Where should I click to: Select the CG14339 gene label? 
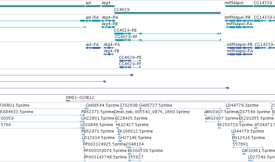click(x=263, y=3)
